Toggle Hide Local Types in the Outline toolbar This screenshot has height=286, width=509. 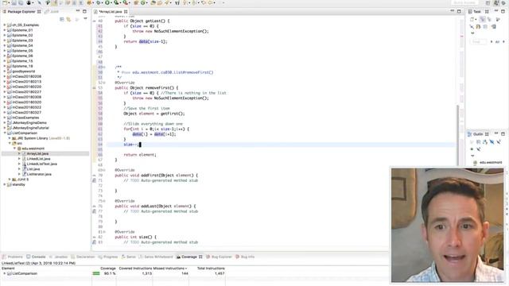point(479,149)
